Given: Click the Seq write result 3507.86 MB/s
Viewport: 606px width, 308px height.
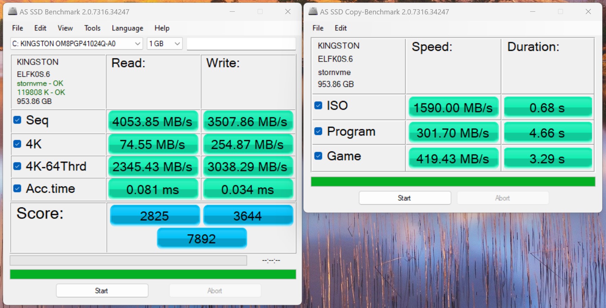Looking at the screenshot, I should (248, 122).
